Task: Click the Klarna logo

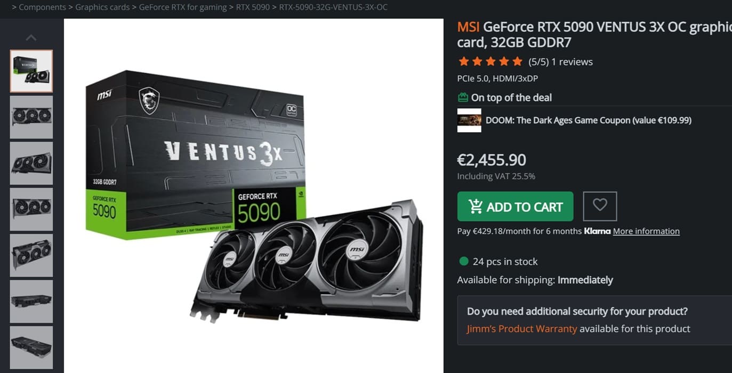Action: click(x=597, y=231)
